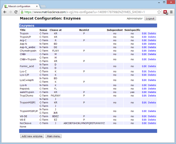
Task: Edit the Trypsin/P enzyme
Action: tap(144, 37)
